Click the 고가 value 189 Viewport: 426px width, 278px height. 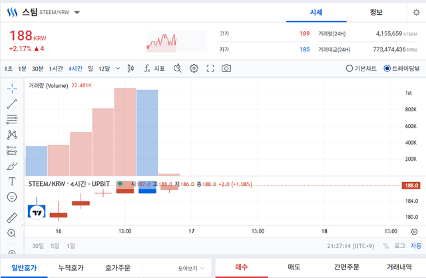pos(305,33)
